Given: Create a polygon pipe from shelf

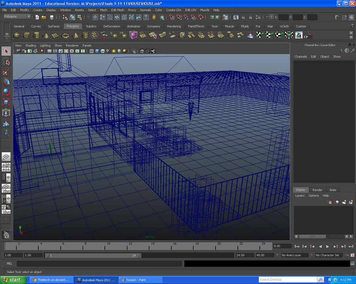Looking at the screenshot, I should [x=85, y=35].
